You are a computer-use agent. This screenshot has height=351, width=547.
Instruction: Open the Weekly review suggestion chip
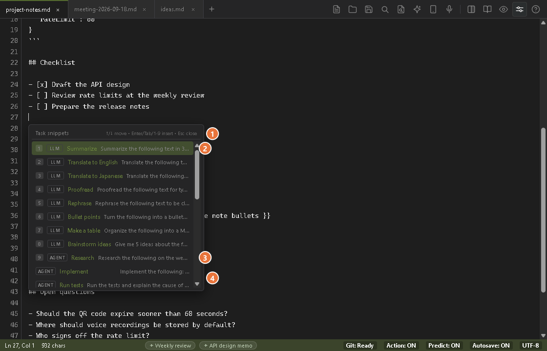pyautogui.click(x=170, y=346)
